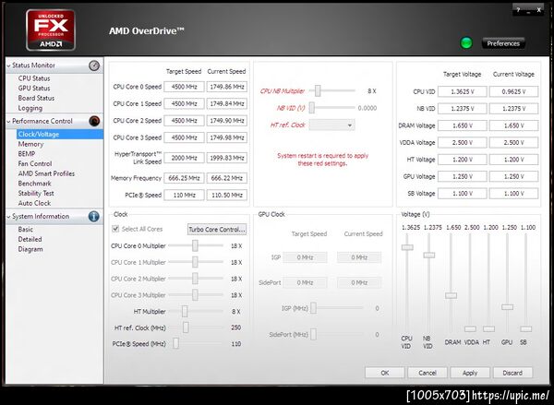Image resolution: width=554 pixels, height=405 pixels.
Task: Click GPU Voltage current value '1.250 V'
Action: [x=513, y=176]
